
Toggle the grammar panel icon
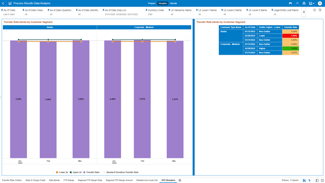click(322, 181)
